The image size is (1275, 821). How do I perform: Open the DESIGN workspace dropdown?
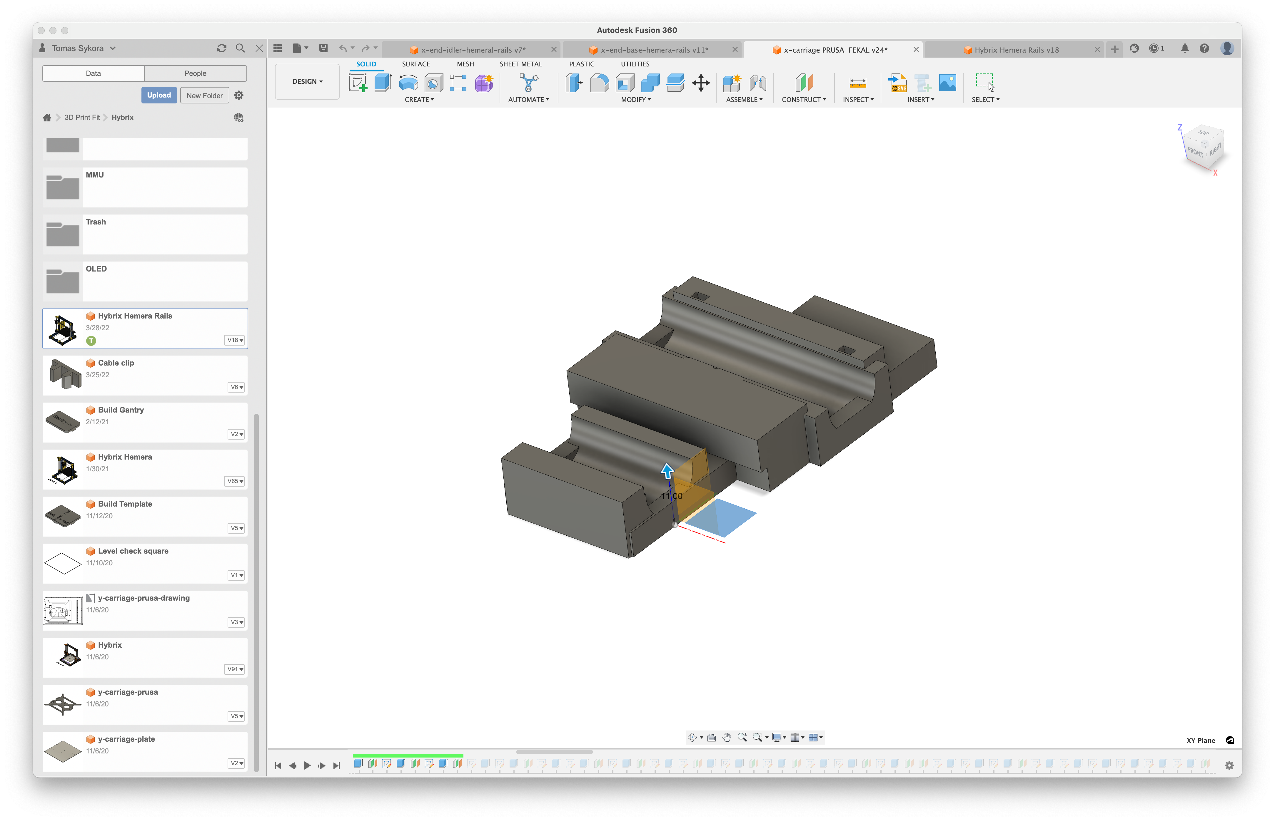pos(307,82)
